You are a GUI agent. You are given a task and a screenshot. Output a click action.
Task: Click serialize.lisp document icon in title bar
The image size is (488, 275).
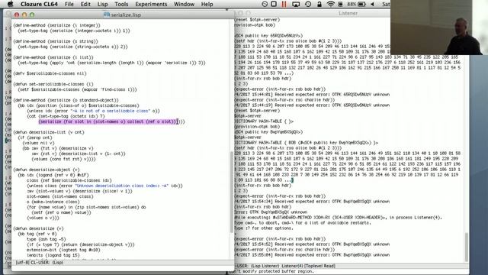tap(107, 15)
